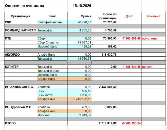Click the currently selected gray cell below 118 530,78
This screenshot has height=130, width=167.
tap(80, 62)
